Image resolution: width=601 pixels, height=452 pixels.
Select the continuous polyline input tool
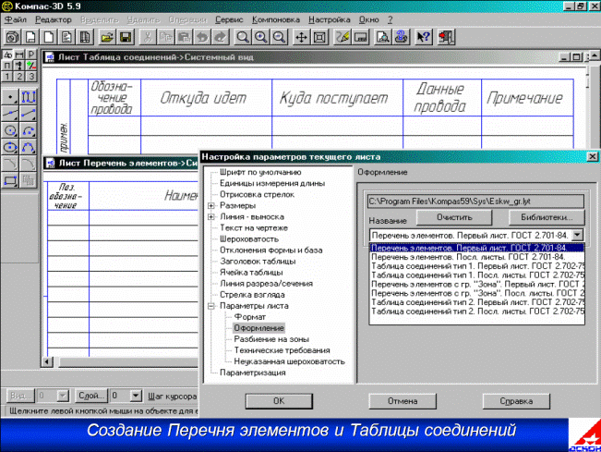[x=29, y=97]
